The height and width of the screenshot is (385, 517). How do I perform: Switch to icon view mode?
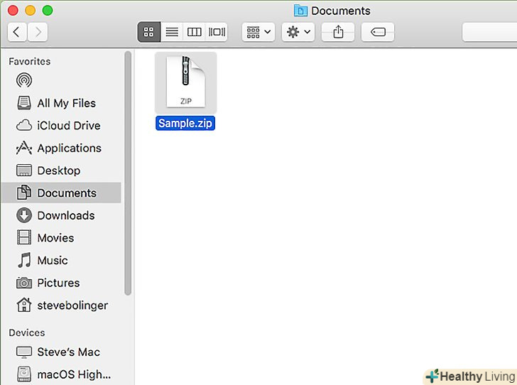click(x=148, y=32)
